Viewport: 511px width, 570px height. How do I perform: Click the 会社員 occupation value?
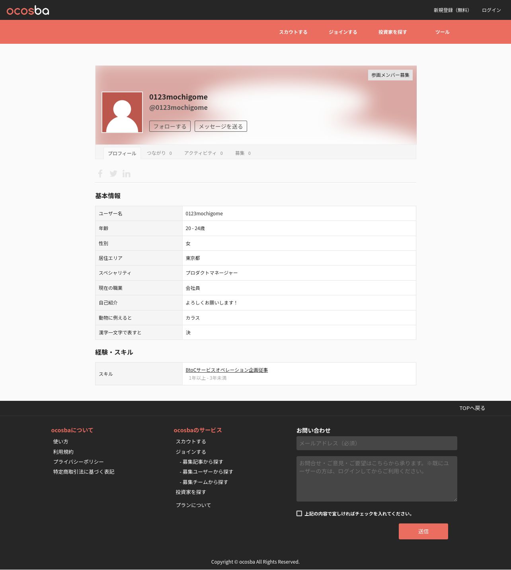point(193,288)
